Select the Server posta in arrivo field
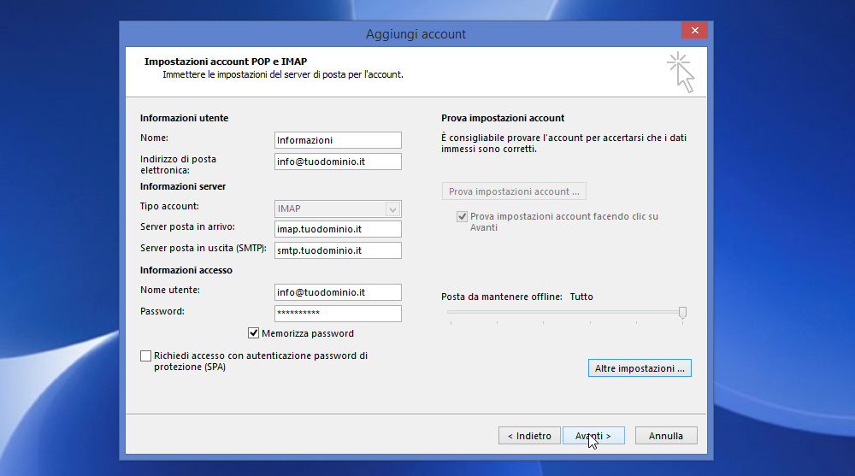Viewport: 855px width, 476px height. (x=338, y=229)
